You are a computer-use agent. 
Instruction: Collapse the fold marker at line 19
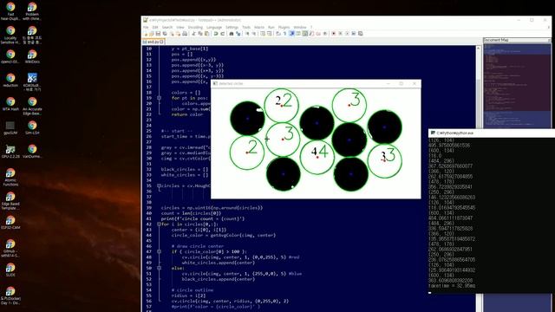pos(159,98)
